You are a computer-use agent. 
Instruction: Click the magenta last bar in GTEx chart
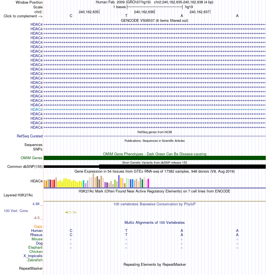148,183
